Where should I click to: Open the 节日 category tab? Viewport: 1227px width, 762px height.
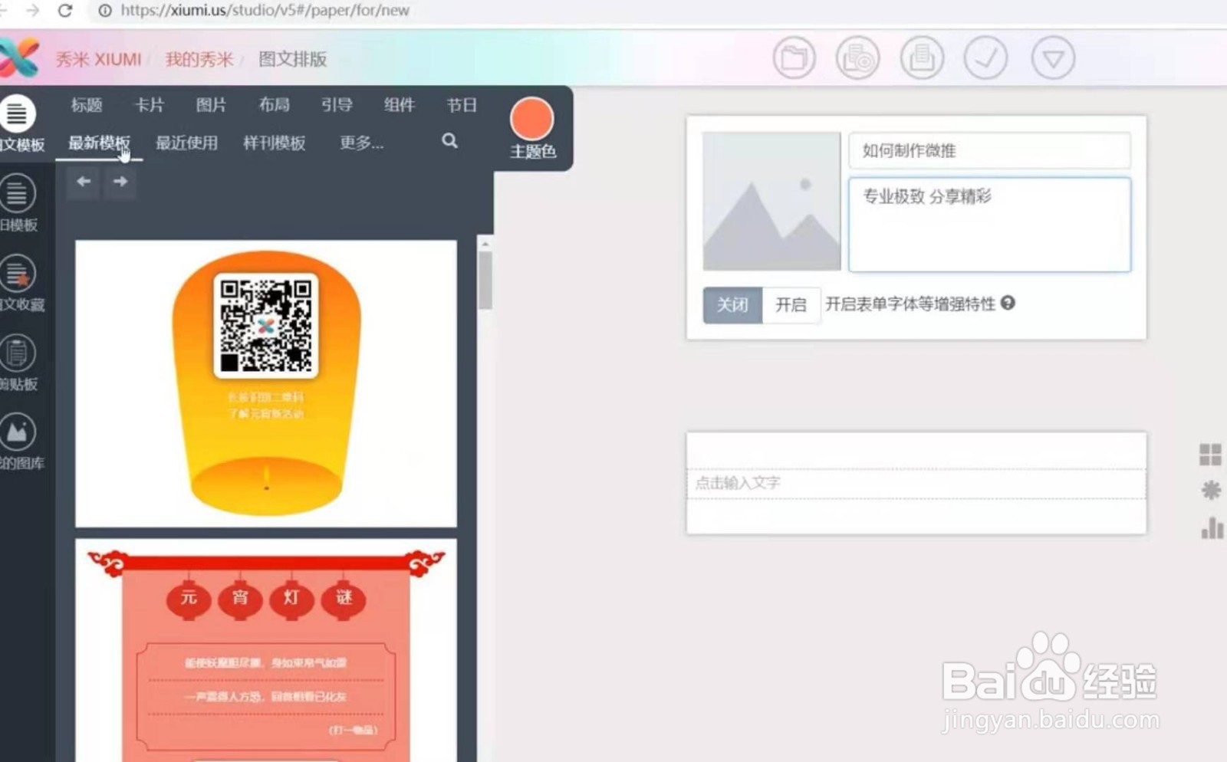tap(462, 105)
